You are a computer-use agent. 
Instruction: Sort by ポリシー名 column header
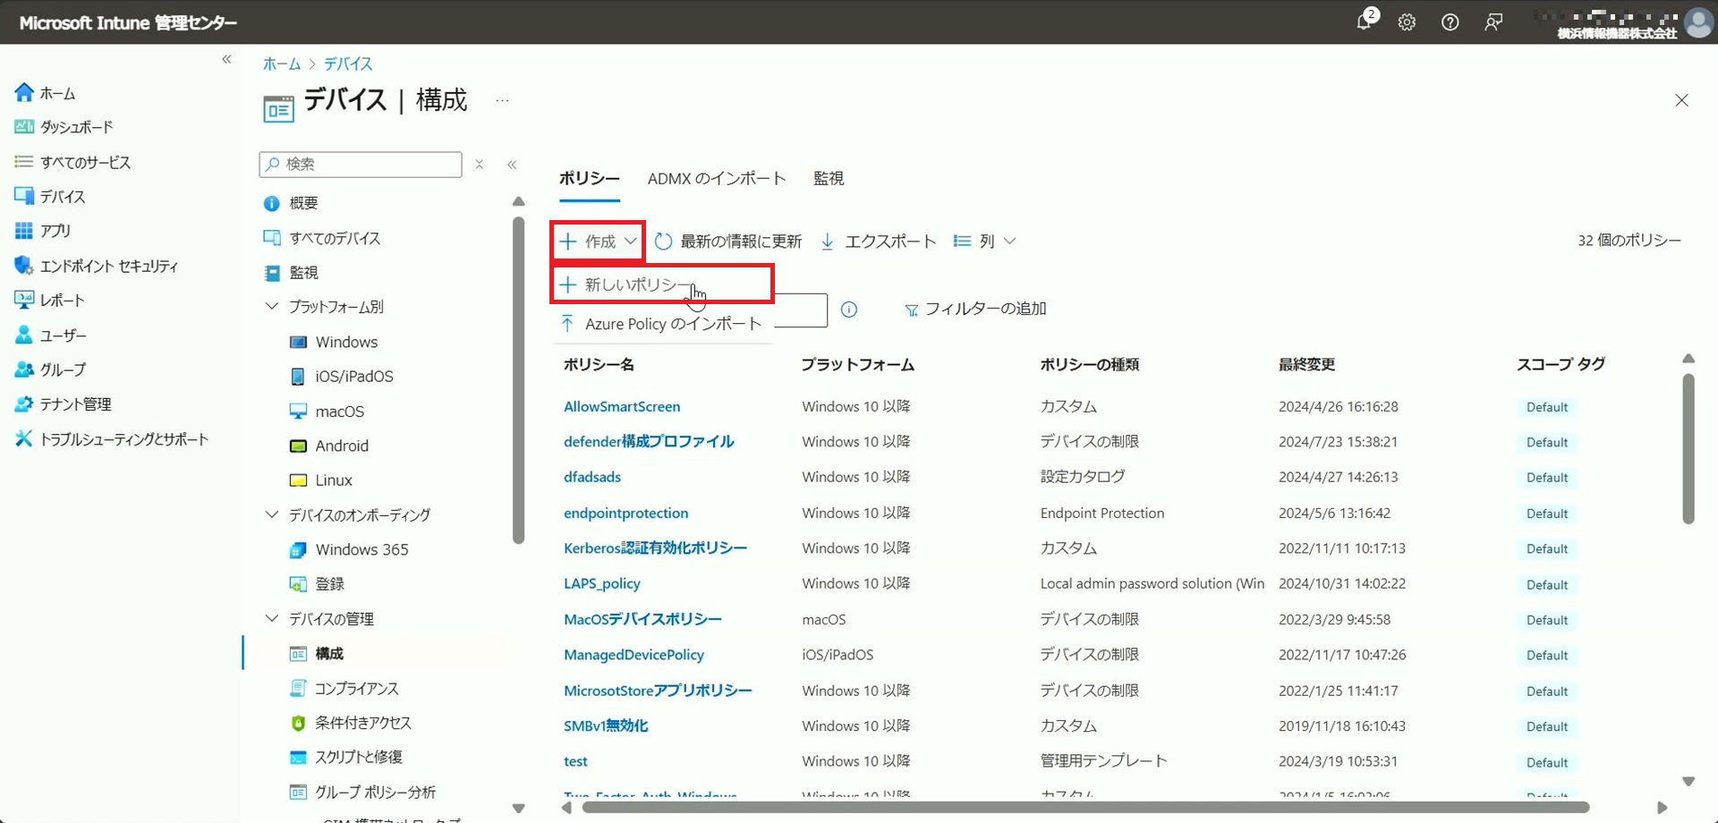point(599,364)
